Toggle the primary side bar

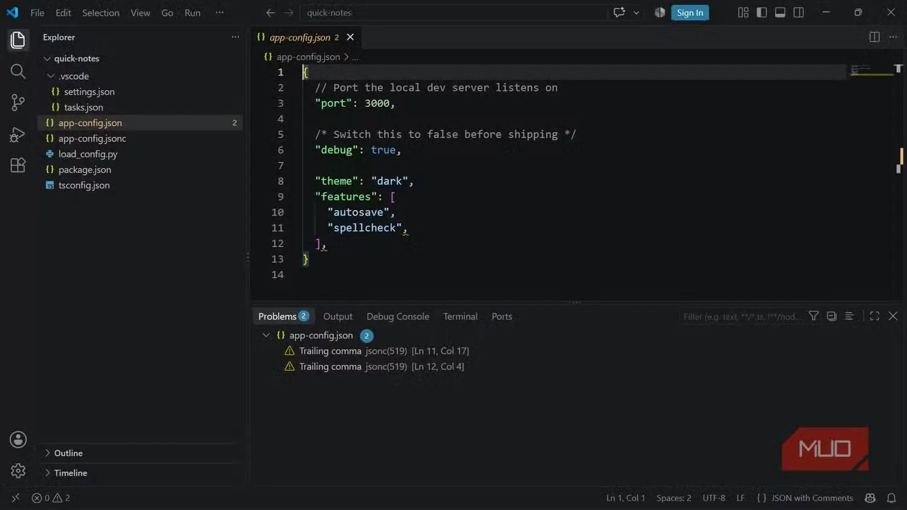pos(762,13)
